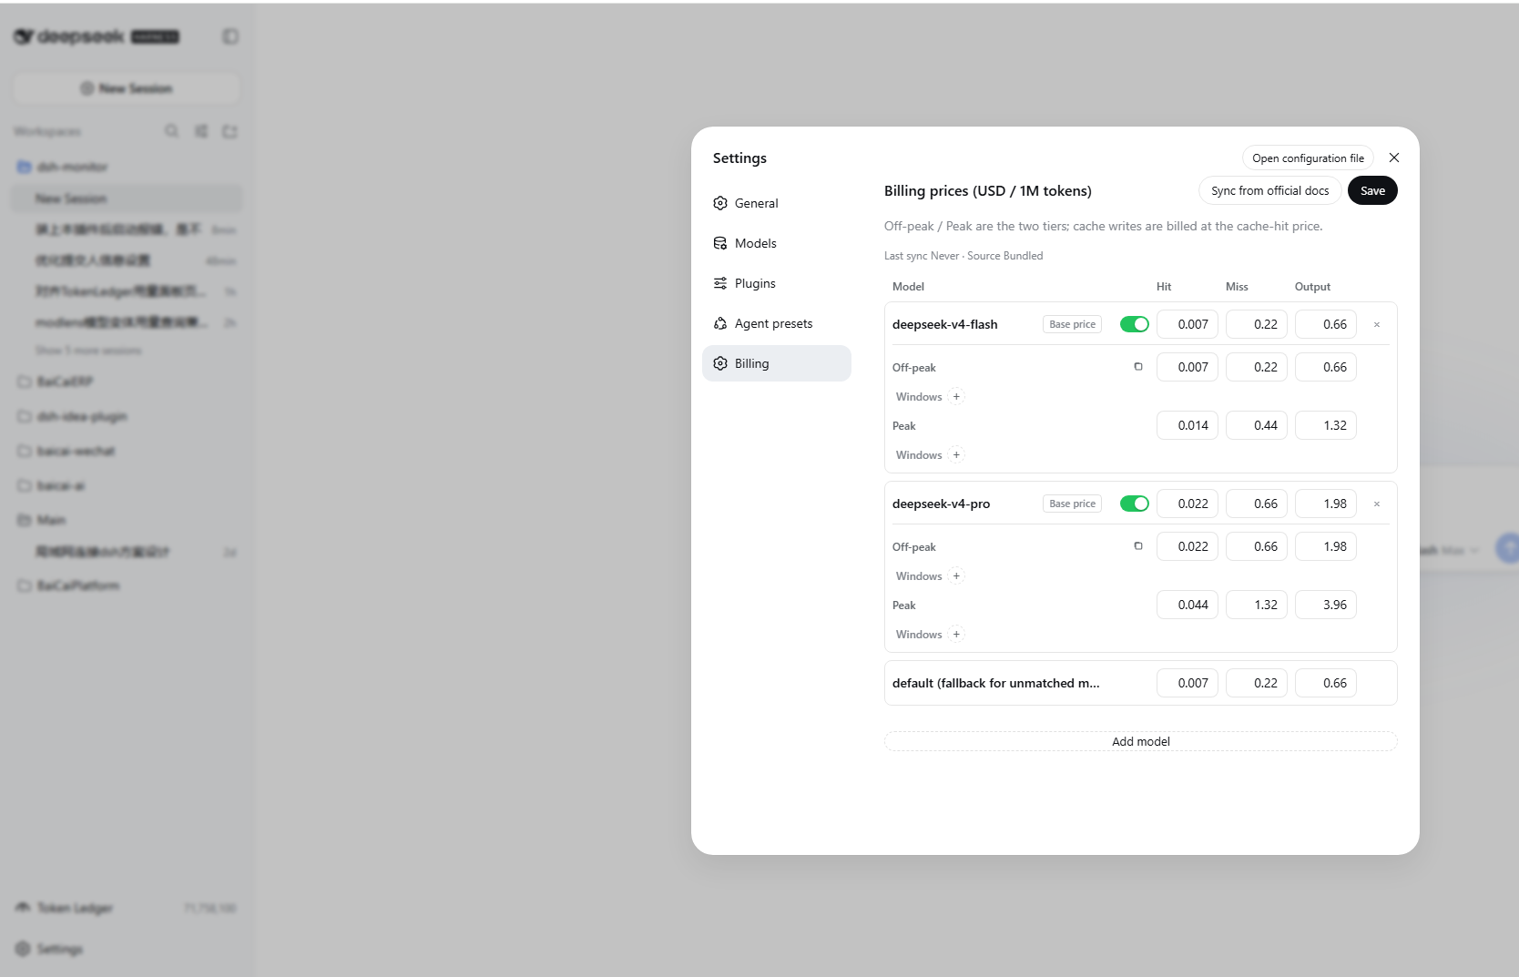Click New Session button in the sidebar
Screen dimensions: 1519x977
point(127,88)
